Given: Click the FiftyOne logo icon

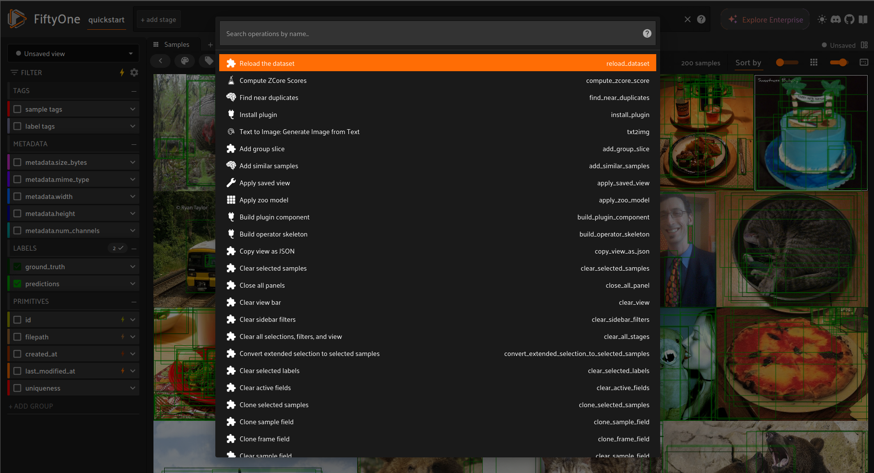Looking at the screenshot, I should coord(17,19).
